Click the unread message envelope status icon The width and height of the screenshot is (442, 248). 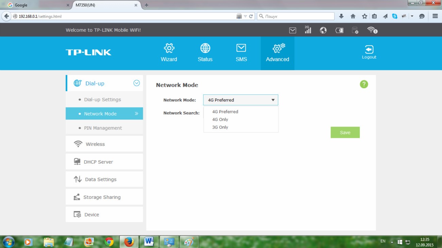pos(292,30)
